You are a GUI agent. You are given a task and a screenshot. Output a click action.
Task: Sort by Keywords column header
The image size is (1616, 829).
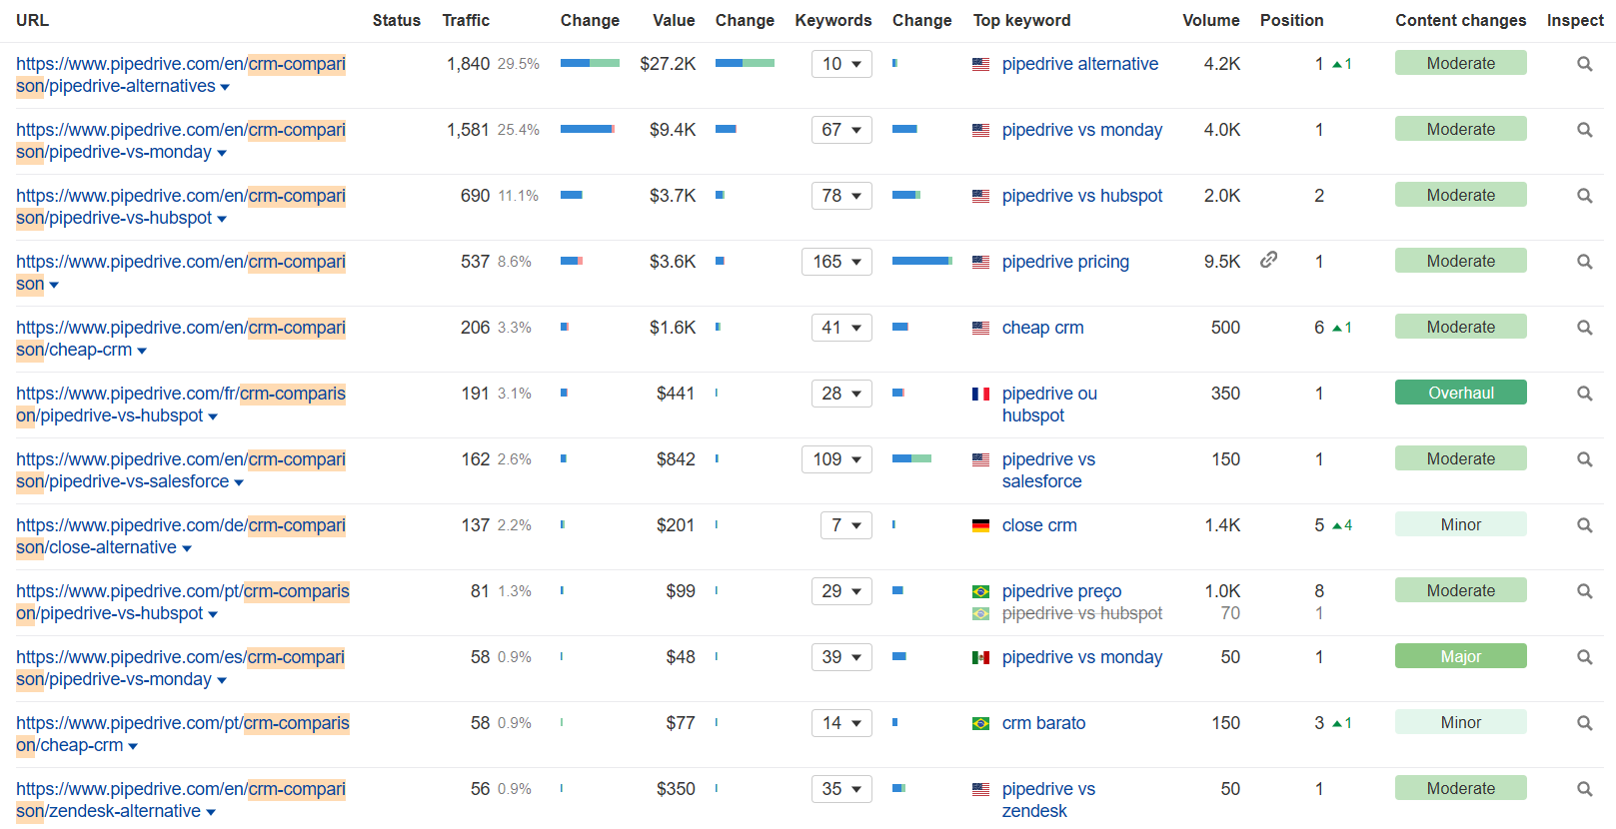[x=833, y=20]
